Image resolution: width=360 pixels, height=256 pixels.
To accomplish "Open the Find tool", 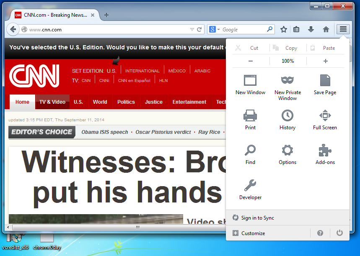I will pos(250,155).
